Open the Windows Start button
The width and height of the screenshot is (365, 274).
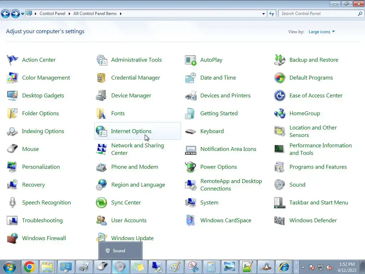pos(10,267)
